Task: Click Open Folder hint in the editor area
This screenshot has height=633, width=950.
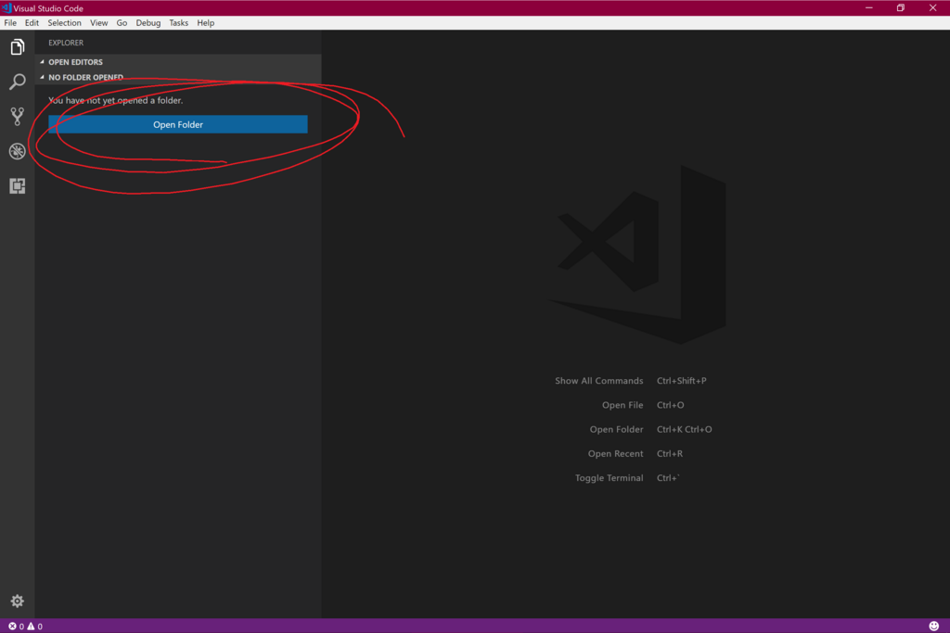Action: coord(616,429)
